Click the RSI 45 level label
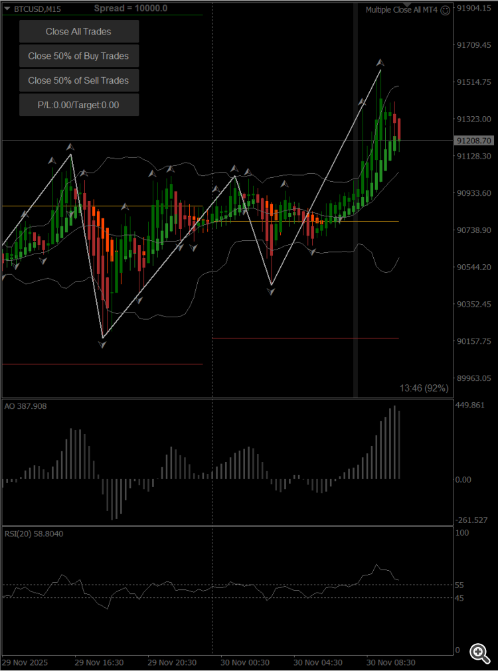 (x=459, y=598)
